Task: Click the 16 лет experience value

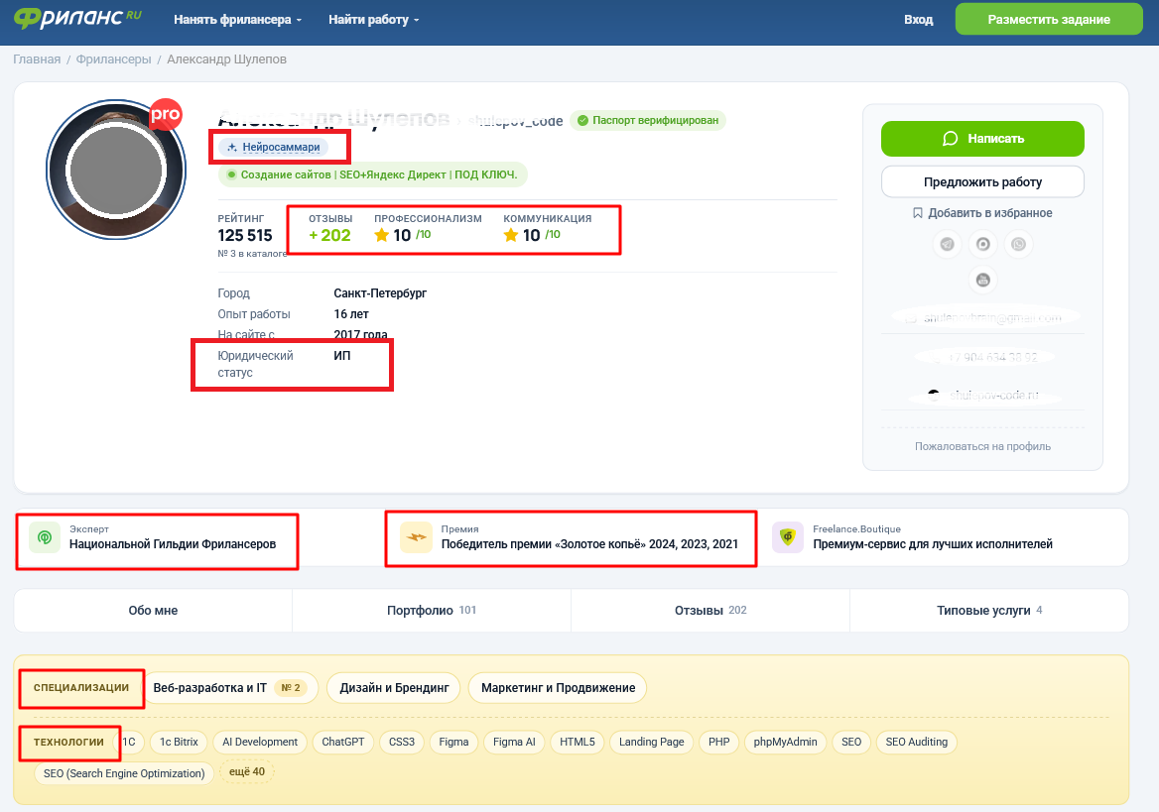Action: pyautogui.click(x=351, y=314)
